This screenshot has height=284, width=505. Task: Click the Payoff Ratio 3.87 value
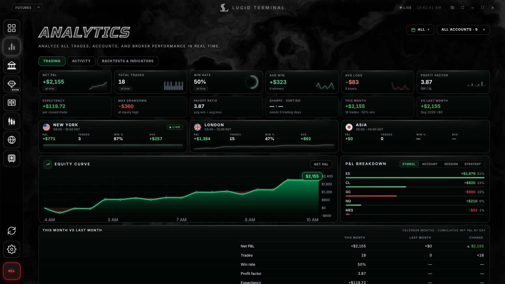199,106
